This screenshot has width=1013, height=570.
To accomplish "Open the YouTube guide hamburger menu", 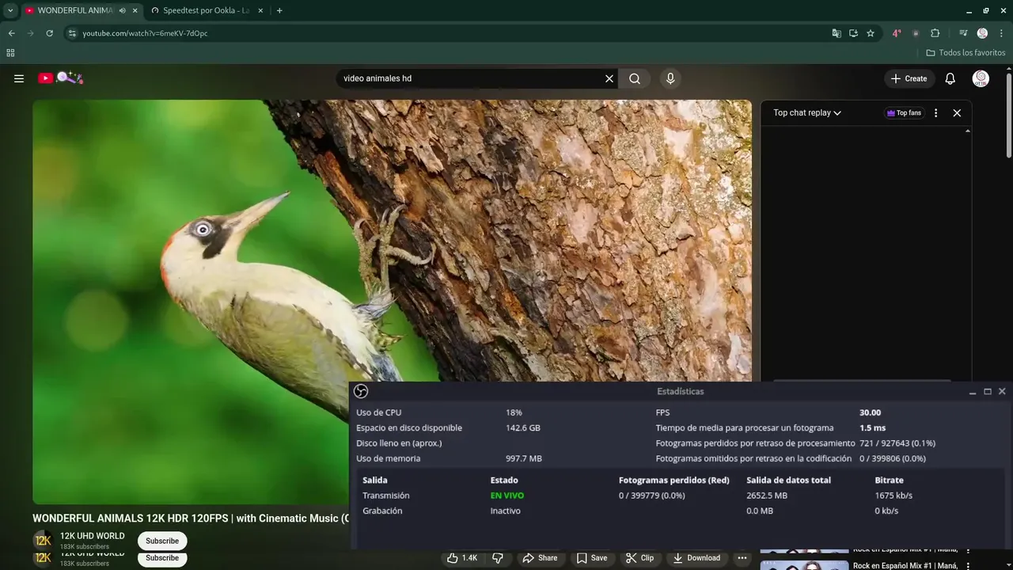I will 19,78.
